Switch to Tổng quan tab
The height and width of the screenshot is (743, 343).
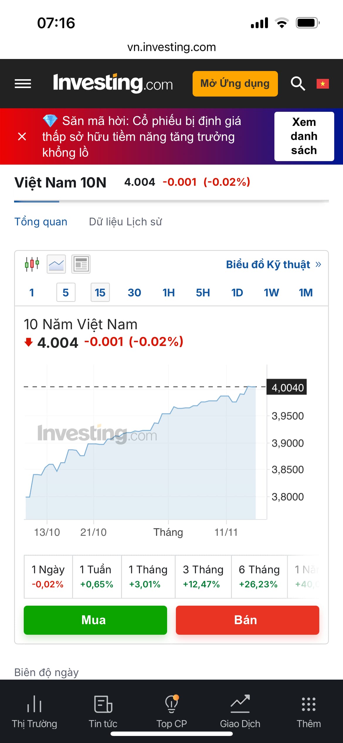coord(41,222)
